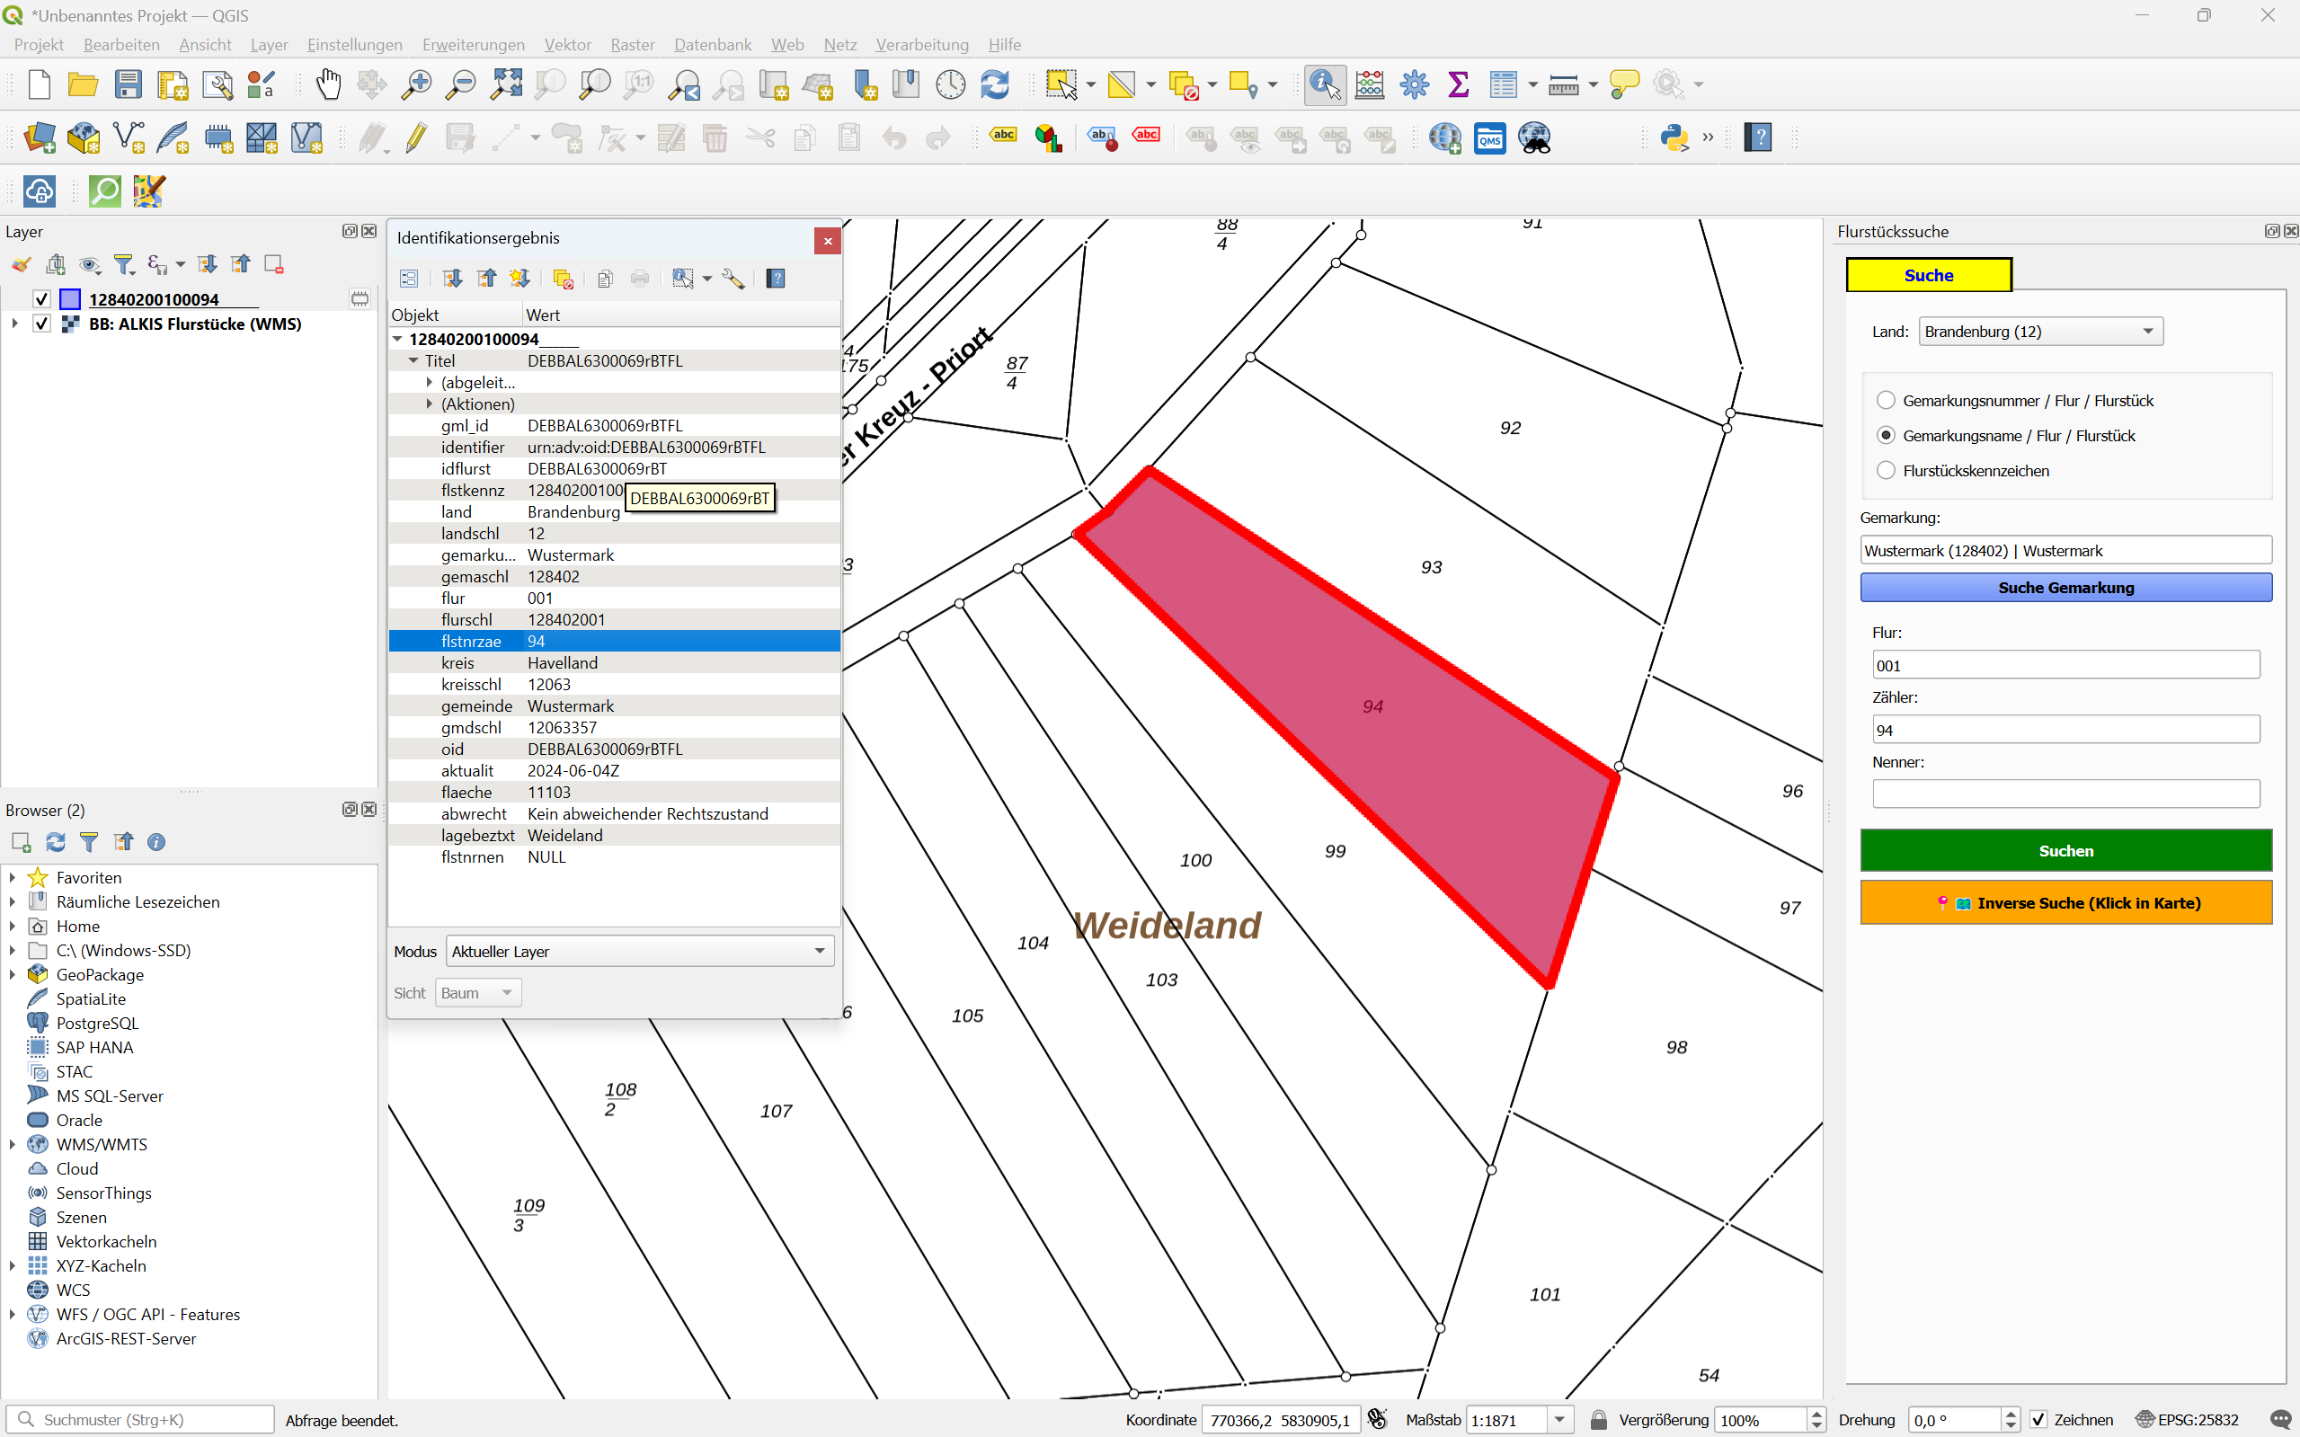Expand the (Aktionen) node

pos(430,405)
